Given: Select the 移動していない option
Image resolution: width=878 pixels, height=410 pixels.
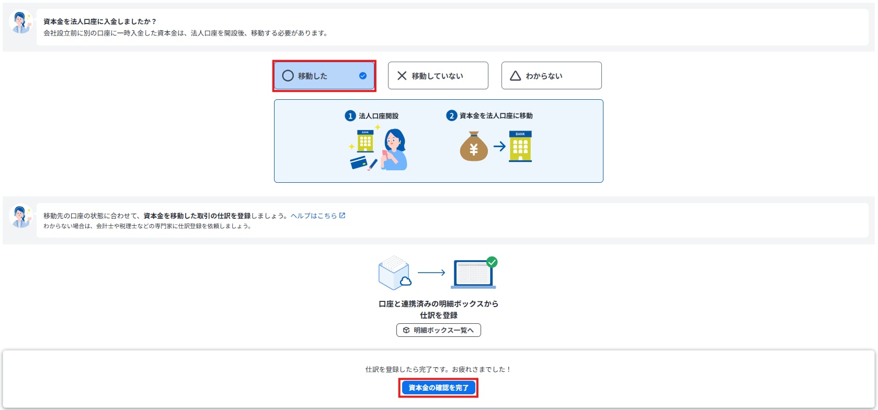Looking at the screenshot, I should 438,76.
